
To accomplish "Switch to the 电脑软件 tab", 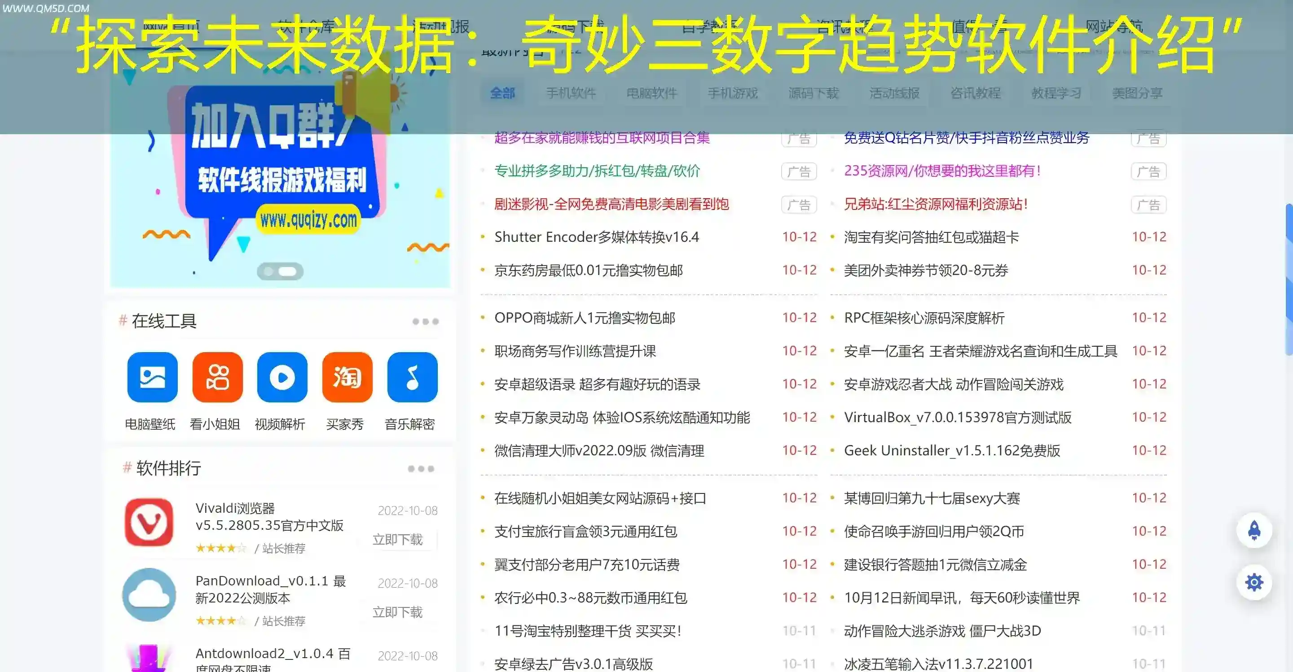I will (652, 93).
